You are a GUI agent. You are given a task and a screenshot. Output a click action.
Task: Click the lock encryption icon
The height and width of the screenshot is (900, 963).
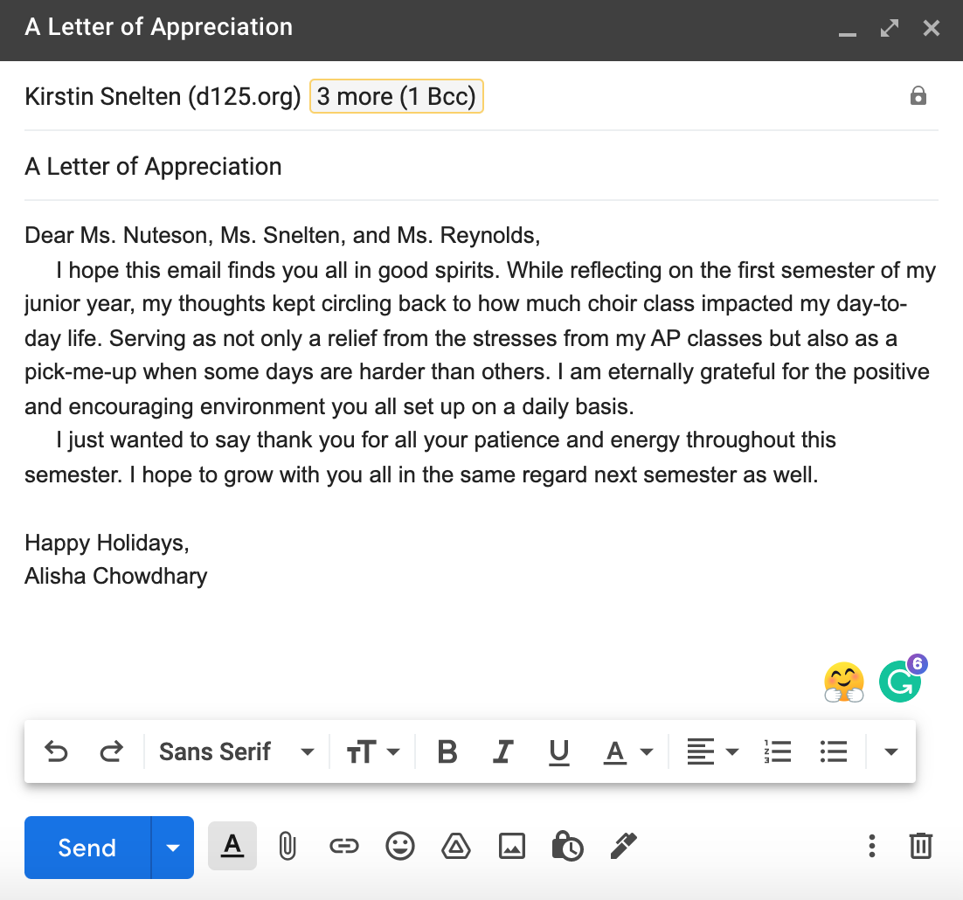(918, 96)
